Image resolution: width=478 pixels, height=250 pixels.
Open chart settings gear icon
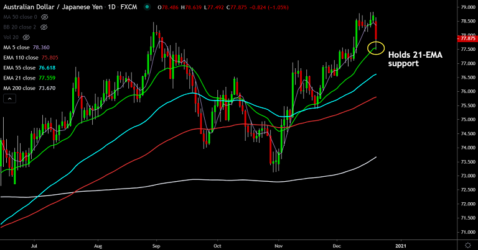[x=468, y=245]
